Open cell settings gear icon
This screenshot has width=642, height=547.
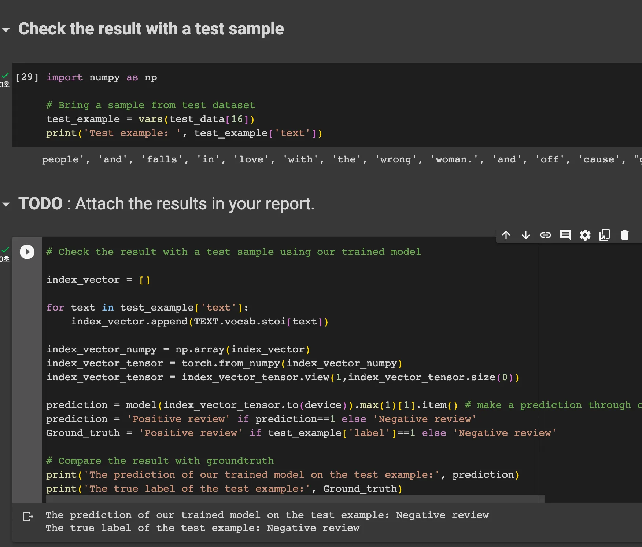click(x=585, y=235)
